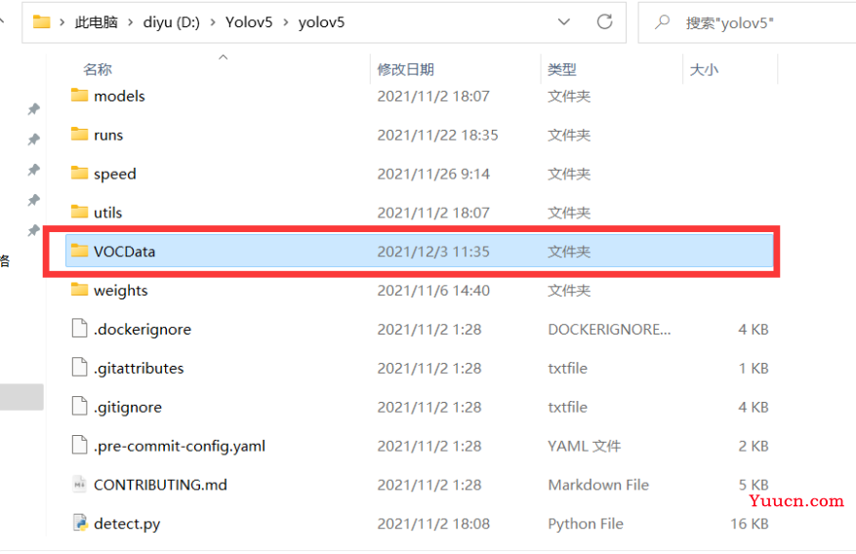Select the utils folder name
This screenshot has width=856, height=554.
pyautogui.click(x=107, y=213)
